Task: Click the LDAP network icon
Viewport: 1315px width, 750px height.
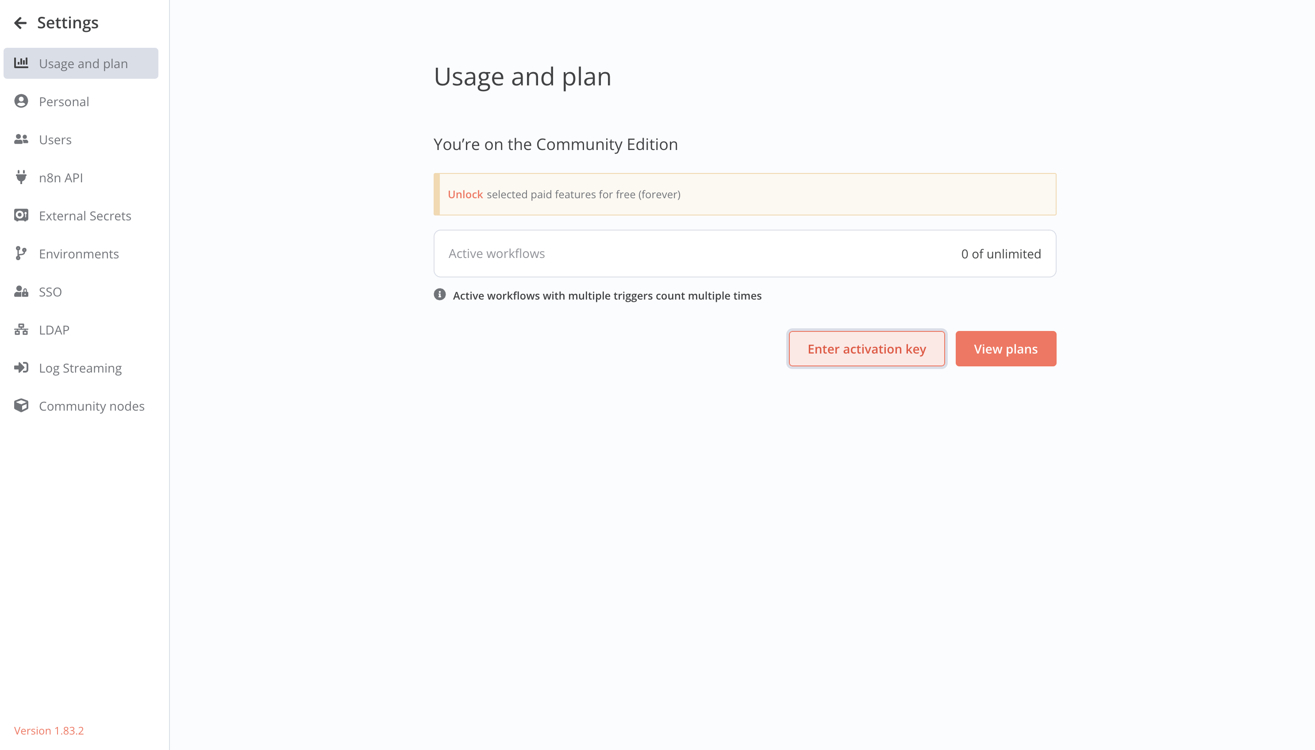Action: tap(21, 330)
